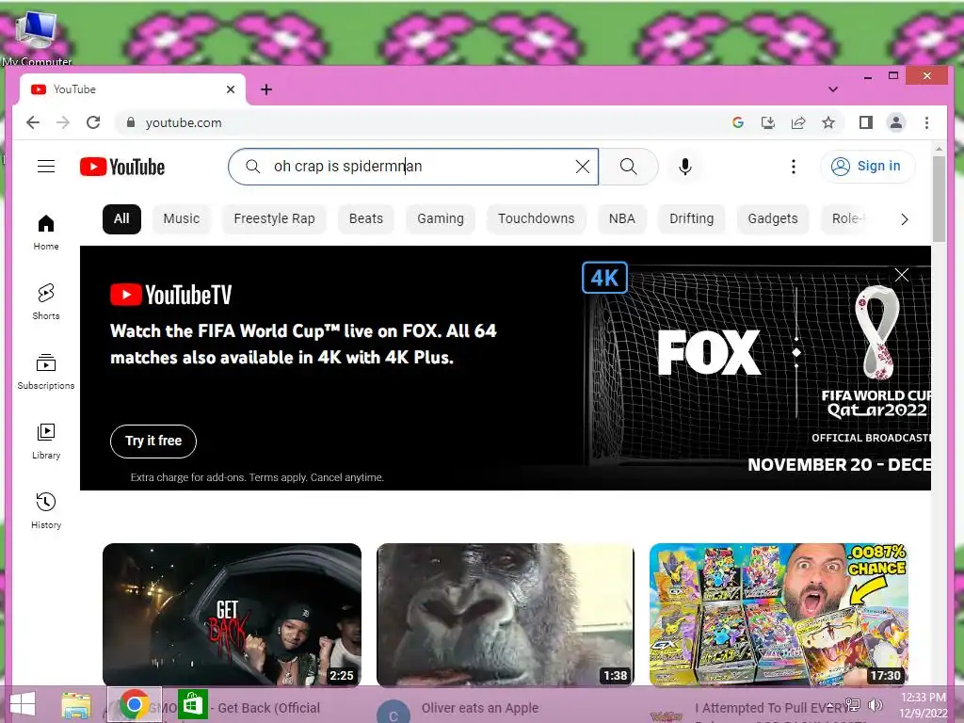Open Library in sidebar
The image size is (964, 723).
(x=46, y=442)
